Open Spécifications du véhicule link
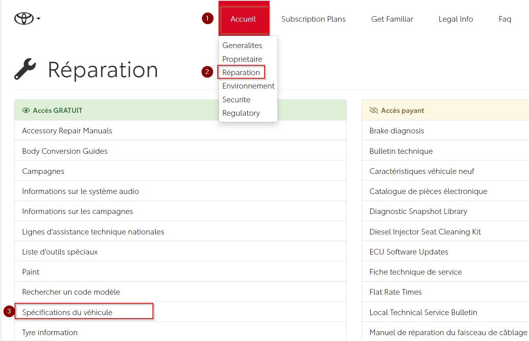 pos(67,312)
